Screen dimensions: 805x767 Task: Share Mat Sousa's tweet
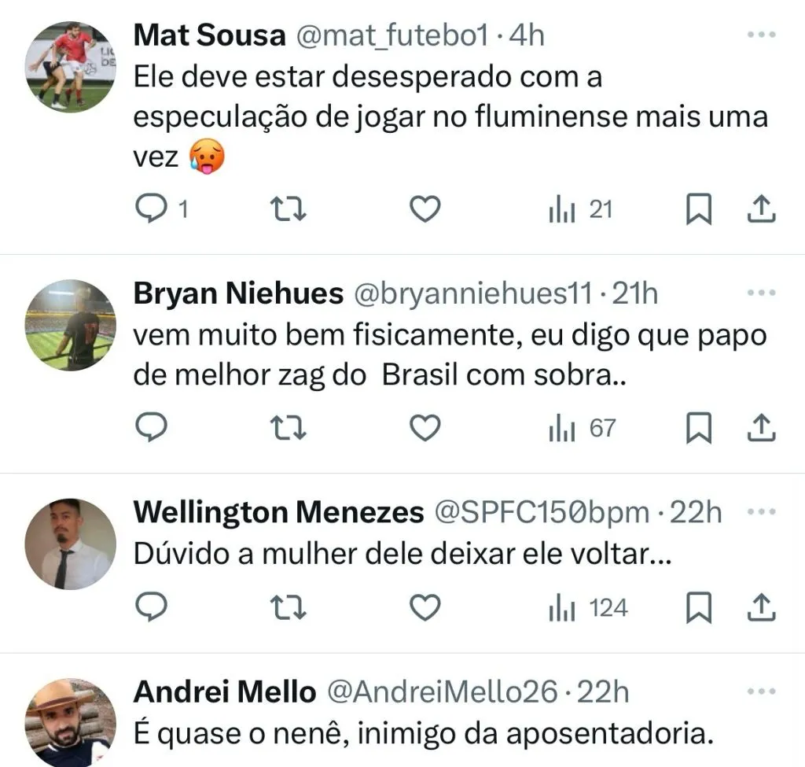coord(760,209)
